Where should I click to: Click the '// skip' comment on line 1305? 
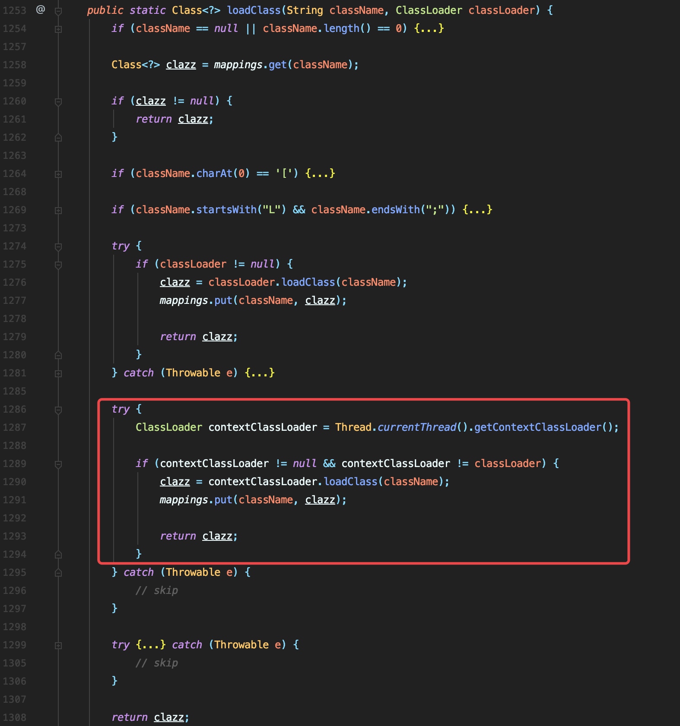[x=157, y=663]
